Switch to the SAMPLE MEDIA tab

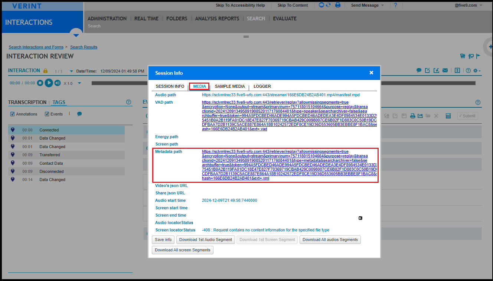point(230,86)
